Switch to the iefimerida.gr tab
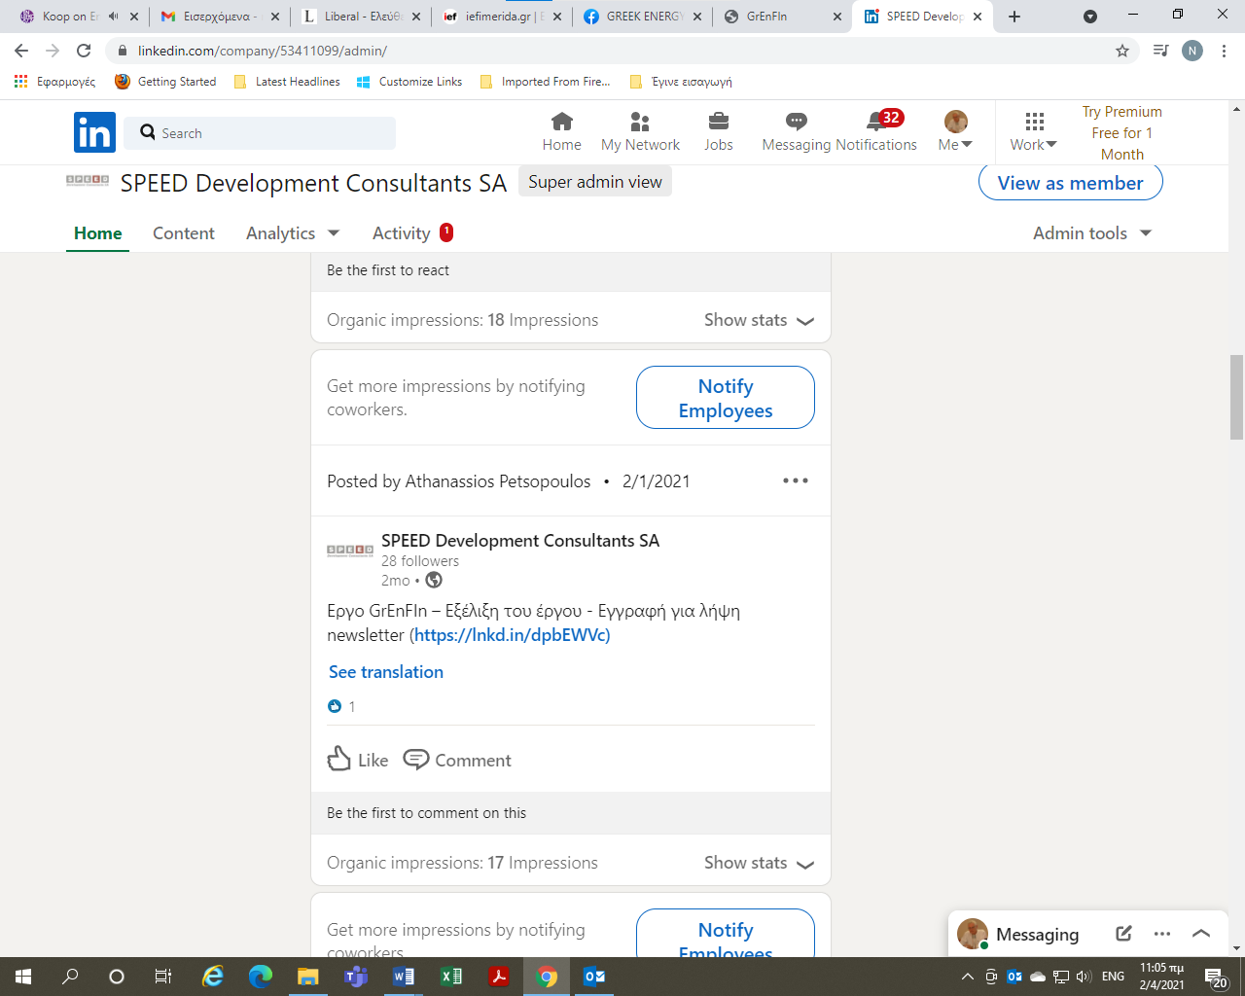Screen dimensions: 1245x996 pyautogui.click(x=502, y=17)
